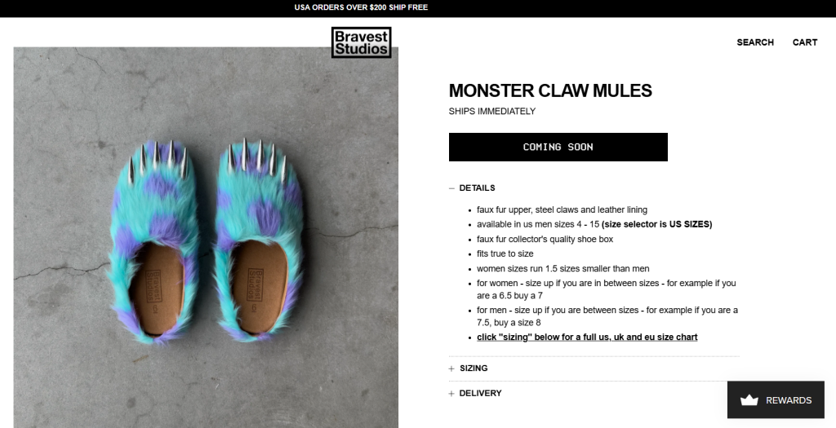Click the Rewards label text

click(x=788, y=400)
